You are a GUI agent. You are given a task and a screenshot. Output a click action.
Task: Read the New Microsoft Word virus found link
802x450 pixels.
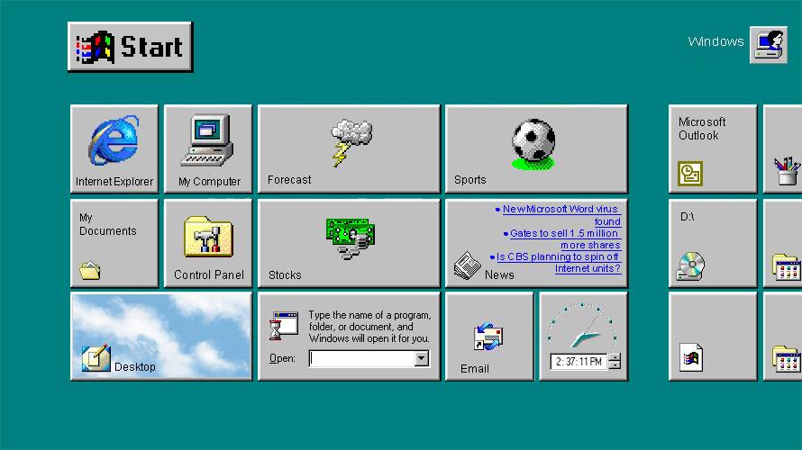click(x=559, y=215)
